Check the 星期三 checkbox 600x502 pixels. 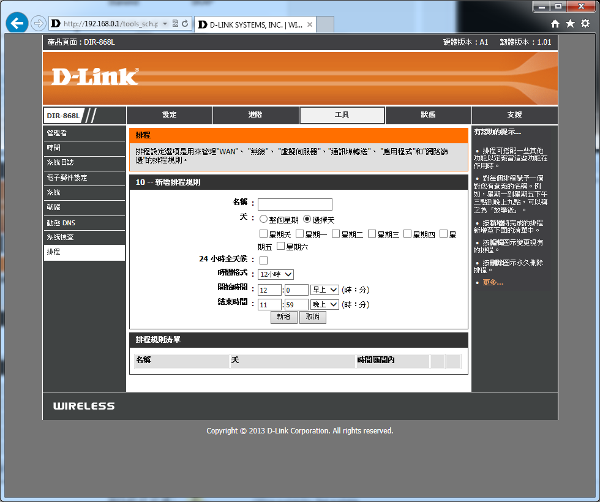(372, 234)
